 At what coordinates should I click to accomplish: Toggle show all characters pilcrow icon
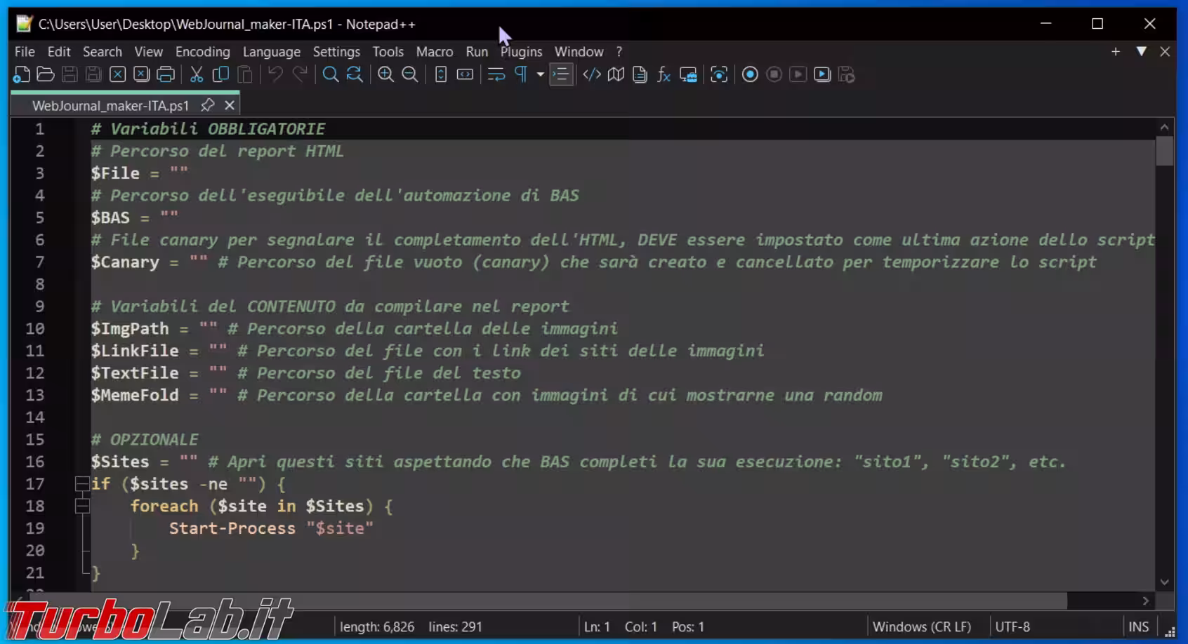pyautogui.click(x=521, y=74)
